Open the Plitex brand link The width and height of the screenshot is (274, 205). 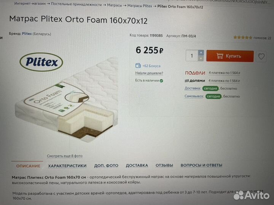tap(27, 34)
